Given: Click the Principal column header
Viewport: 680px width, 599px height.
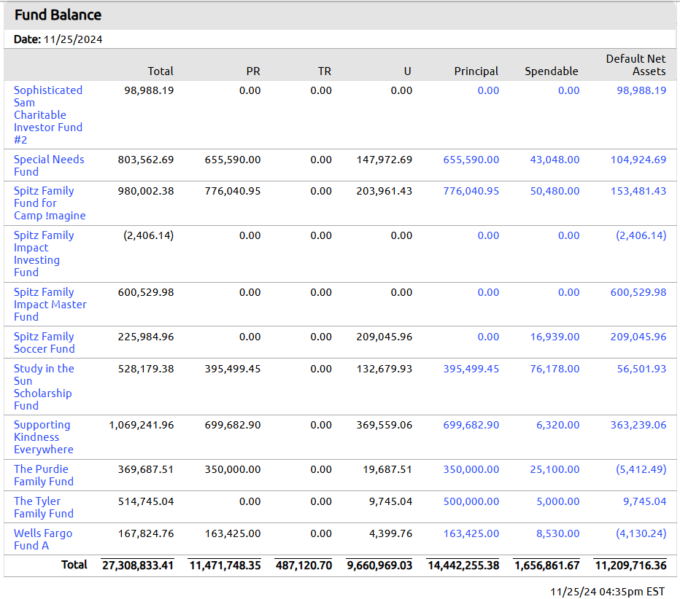Looking at the screenshot, I should click(x=476, y=71).
